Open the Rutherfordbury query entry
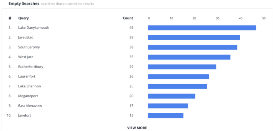Image resolution: width=273 pixels, height=131 pixels. coord(31,67)
